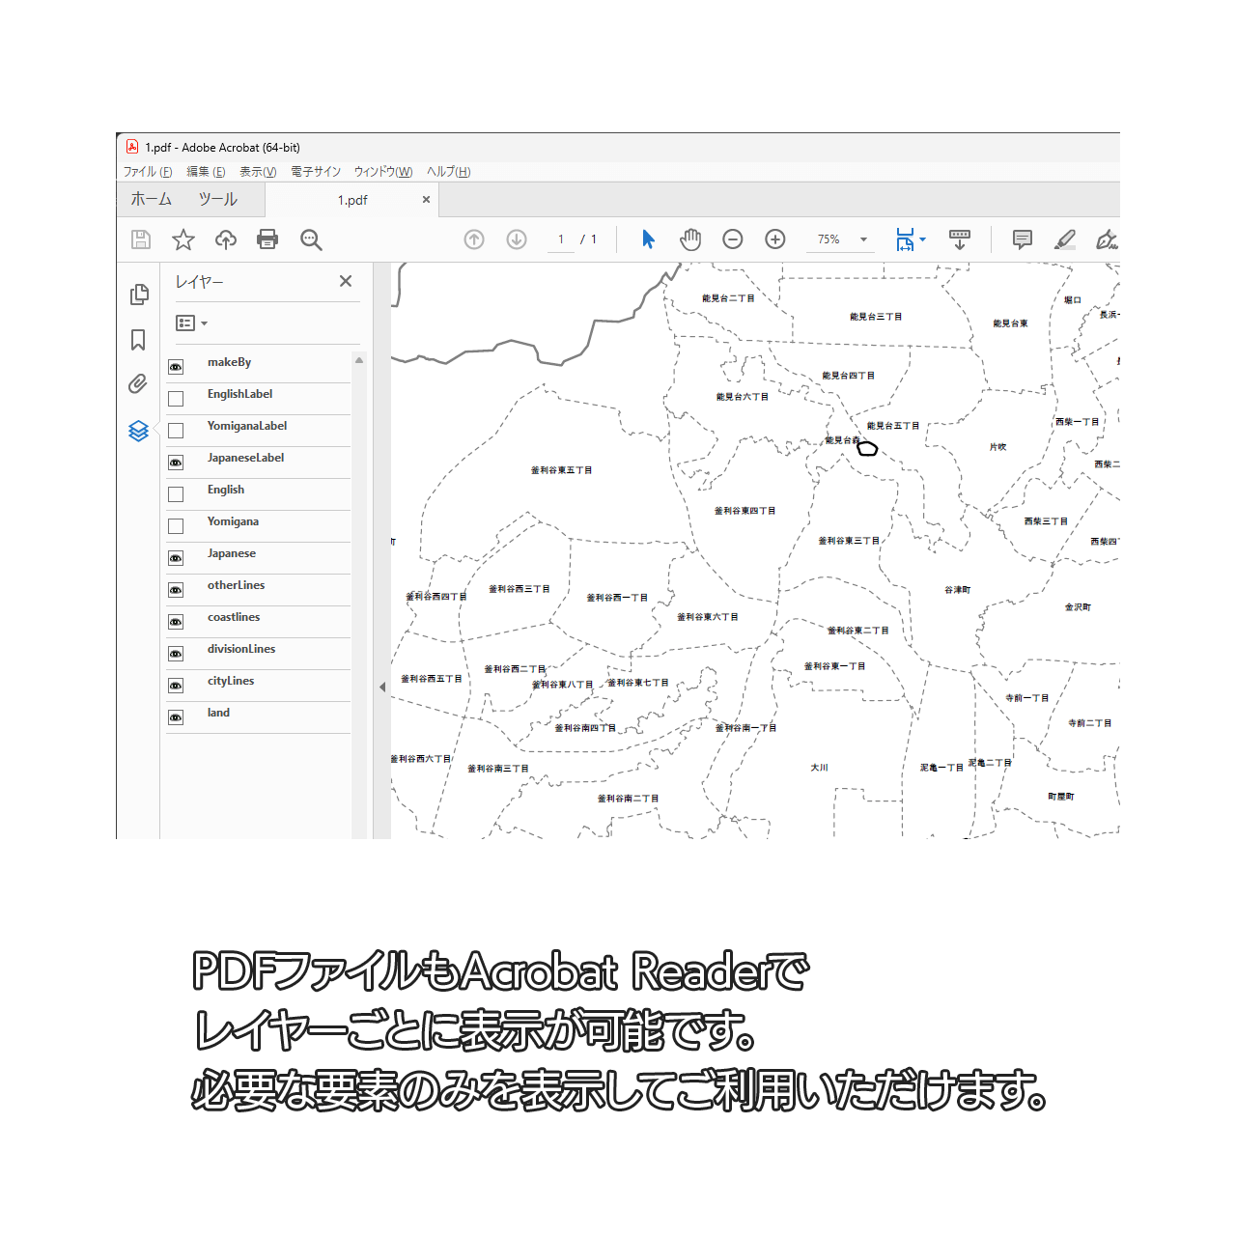Open the page thumbnails panel
Screen dimensions: 1236x1236
coord(139,295)
